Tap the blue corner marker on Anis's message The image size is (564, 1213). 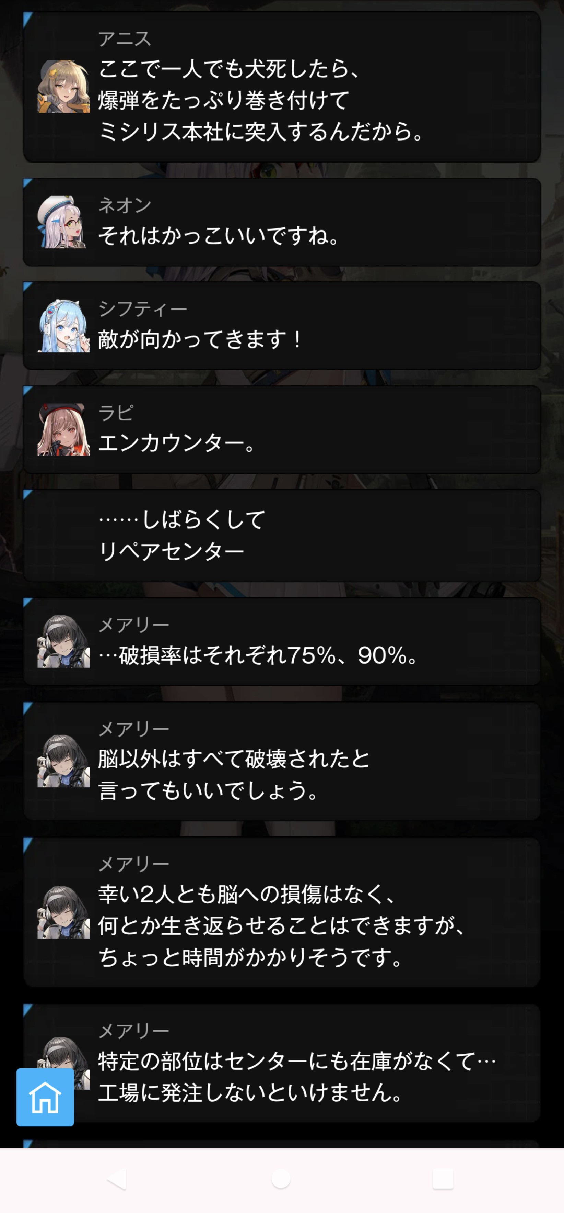(27, 18)
